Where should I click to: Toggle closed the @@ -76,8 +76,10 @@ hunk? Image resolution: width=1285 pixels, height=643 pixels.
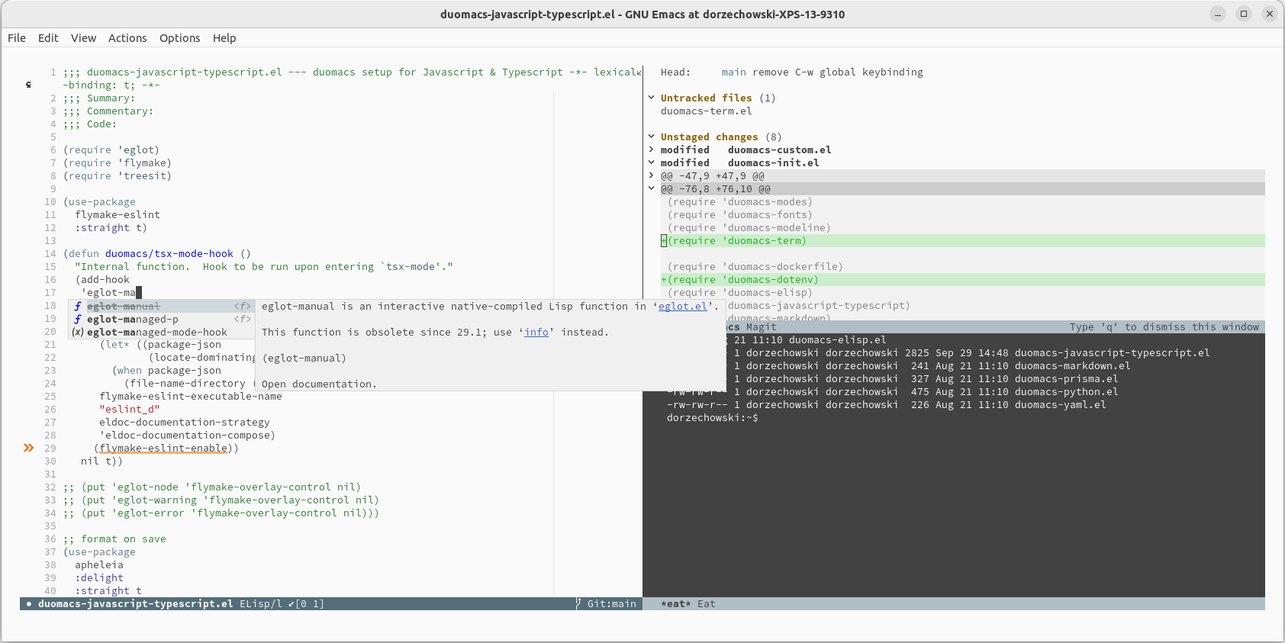pos(652,188)
